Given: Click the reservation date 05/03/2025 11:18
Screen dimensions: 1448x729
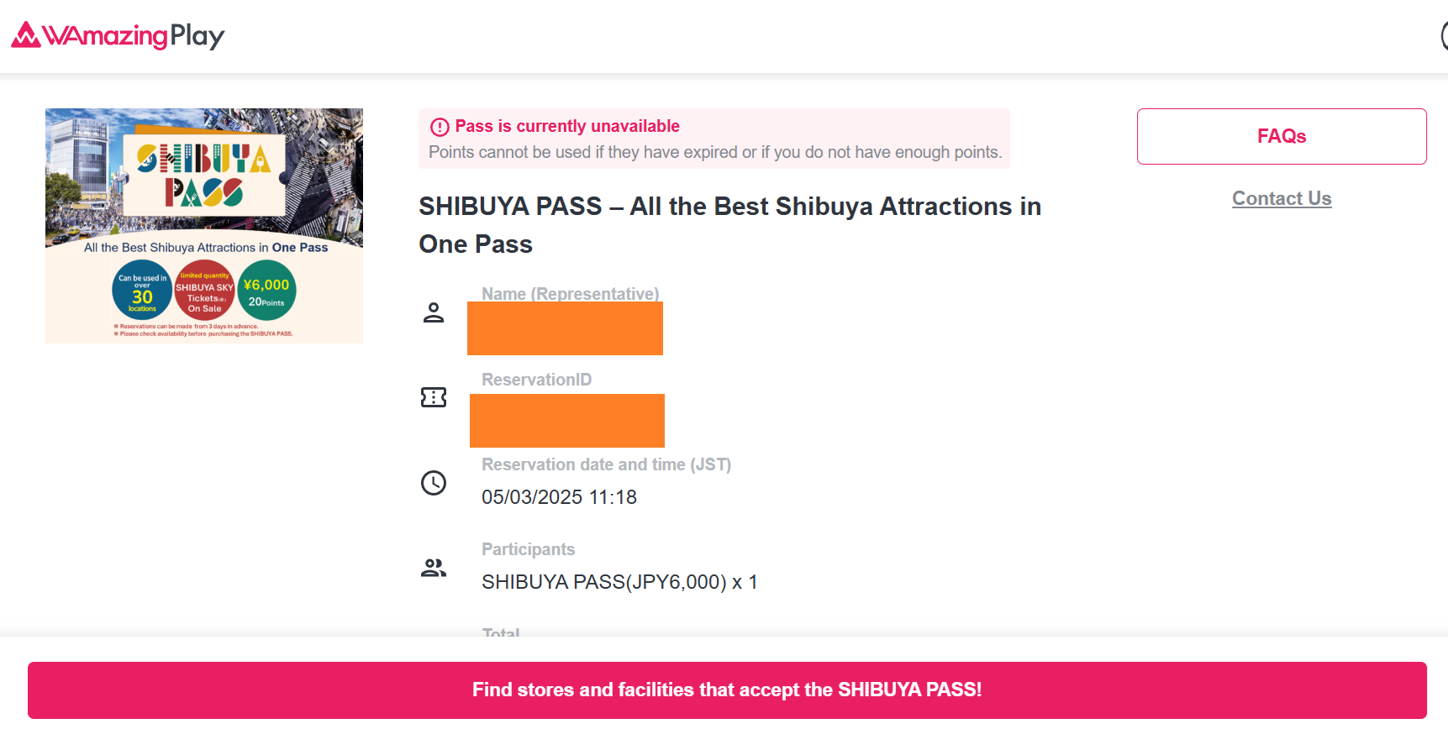Looking at the screenshot, I should pos(559,497).
